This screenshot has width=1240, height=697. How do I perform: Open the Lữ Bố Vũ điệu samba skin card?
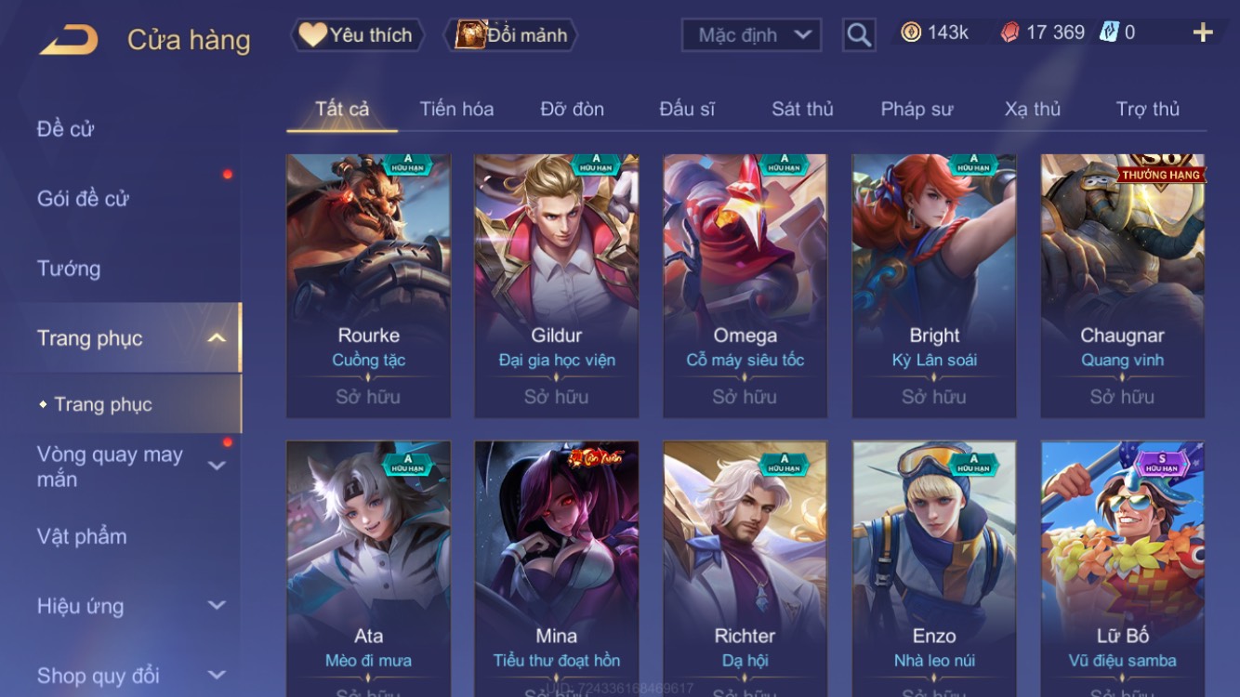(1123, 569)
